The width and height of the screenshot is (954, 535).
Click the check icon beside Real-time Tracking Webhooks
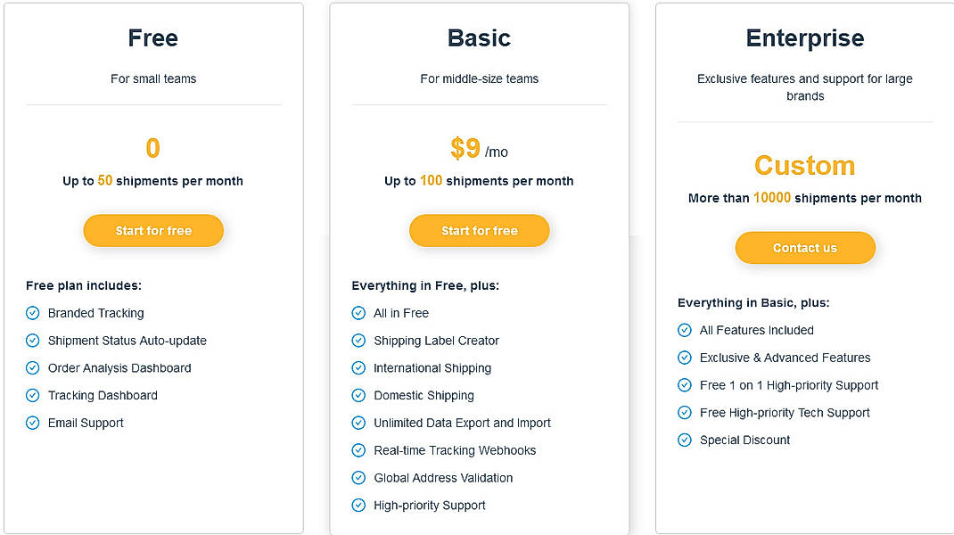tap(358, 450)
